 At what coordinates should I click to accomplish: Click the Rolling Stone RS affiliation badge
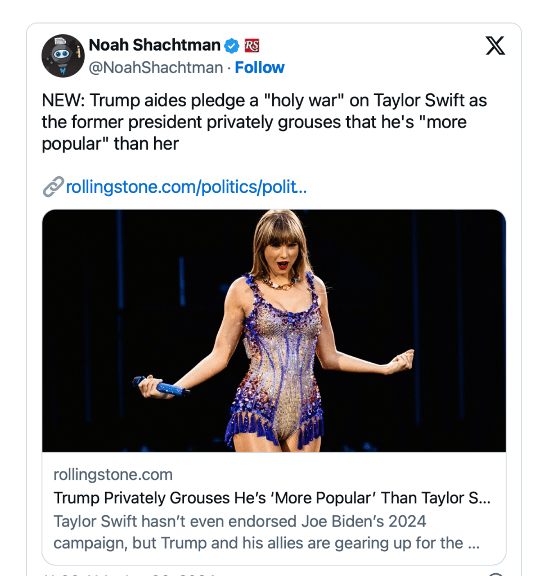click(251, 45)
